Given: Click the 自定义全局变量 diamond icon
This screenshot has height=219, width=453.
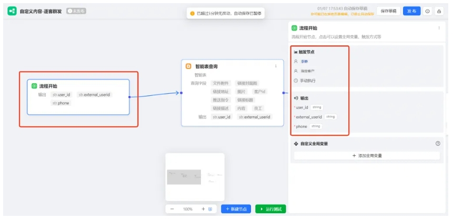Looking at the screenshot, I should pyautogui.click(x=296, y=144).
